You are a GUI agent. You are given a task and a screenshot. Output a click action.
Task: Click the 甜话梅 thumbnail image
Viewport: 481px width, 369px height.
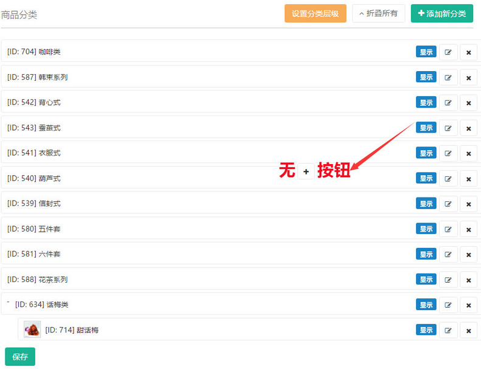[x=32, y=329]
